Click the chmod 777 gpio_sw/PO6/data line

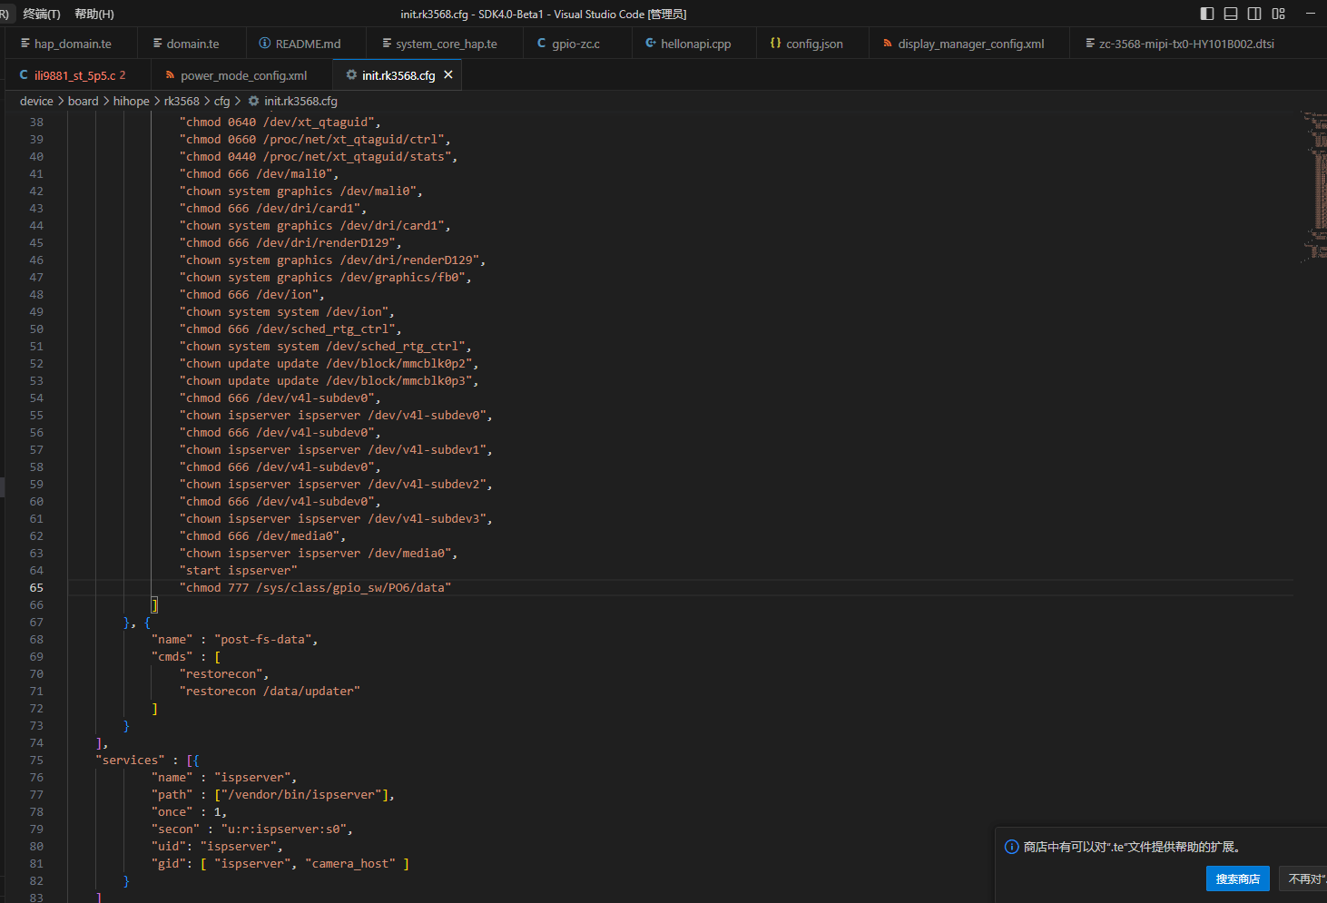click(315, 587)
